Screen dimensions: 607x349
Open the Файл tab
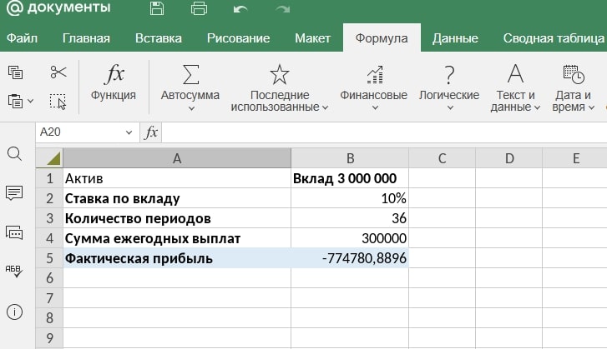point(22,37)
